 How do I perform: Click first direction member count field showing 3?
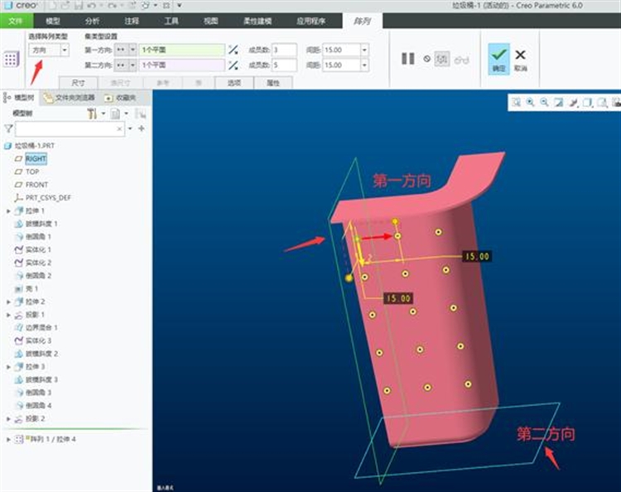284,50
